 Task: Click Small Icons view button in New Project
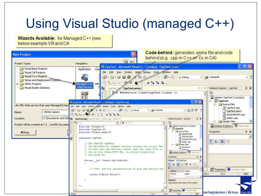point(132,62)
